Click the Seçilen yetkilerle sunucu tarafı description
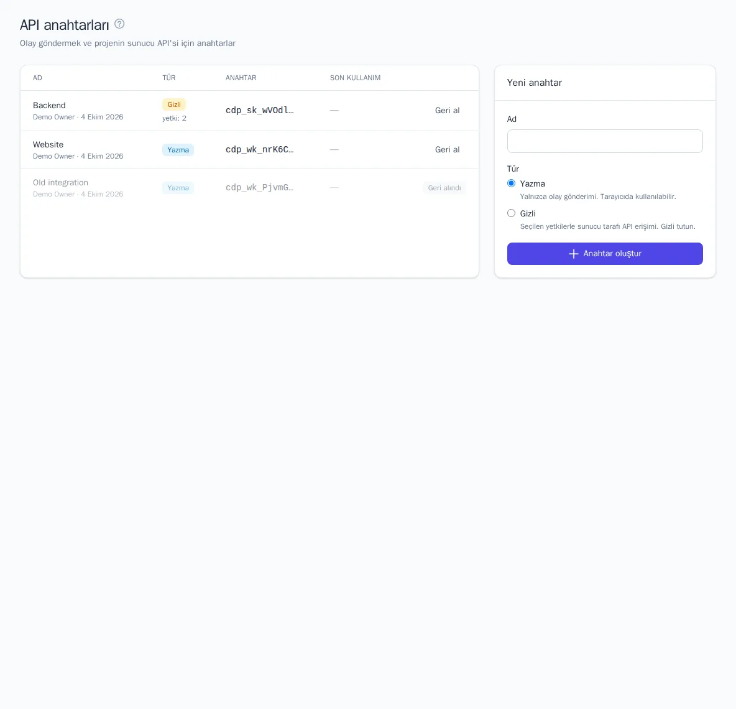This screenshot has height=709, width=736. tap(607, 226)
